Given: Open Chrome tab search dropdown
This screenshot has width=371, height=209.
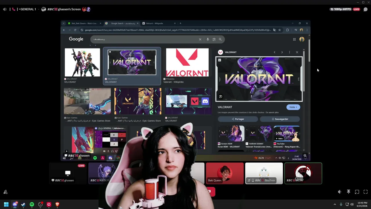Looking at the screenshot, I should [x=63, y=23].
